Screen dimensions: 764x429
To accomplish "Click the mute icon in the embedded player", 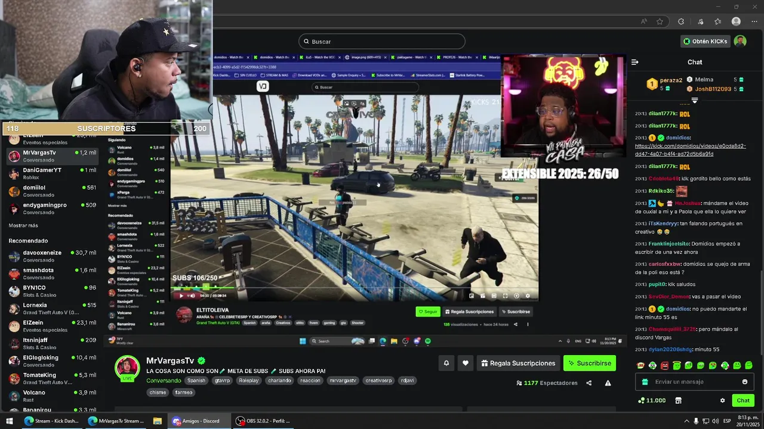I will 192,296.
